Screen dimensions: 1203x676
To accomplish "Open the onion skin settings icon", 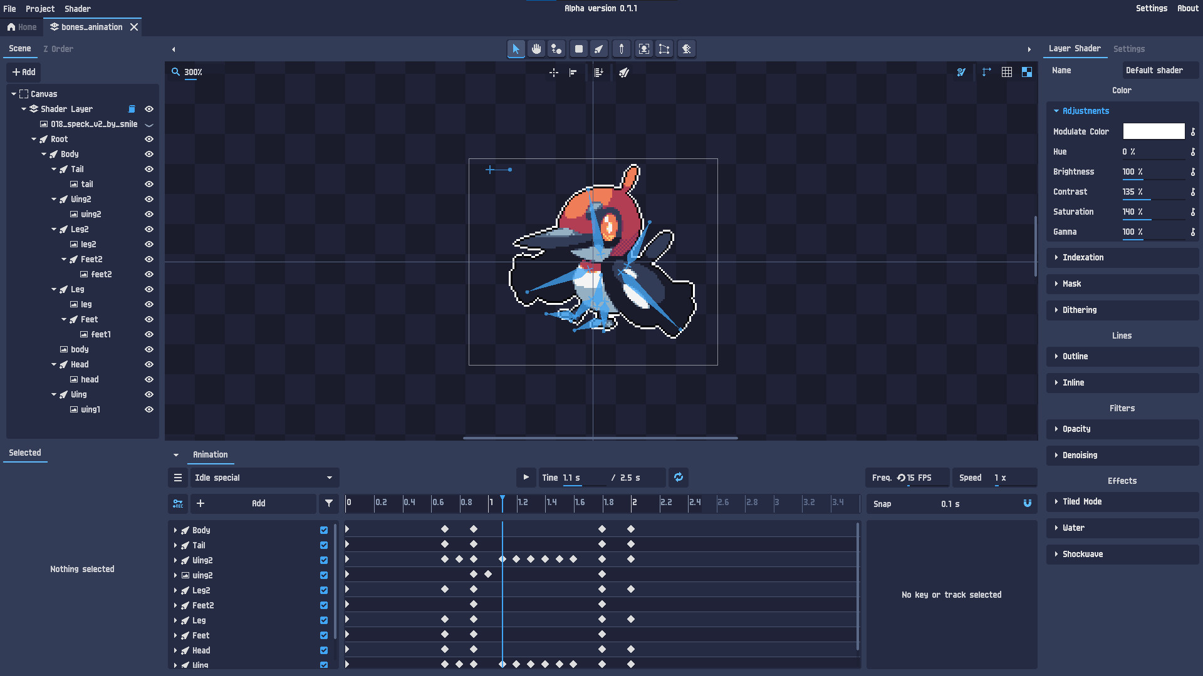I will click(962, 72).
